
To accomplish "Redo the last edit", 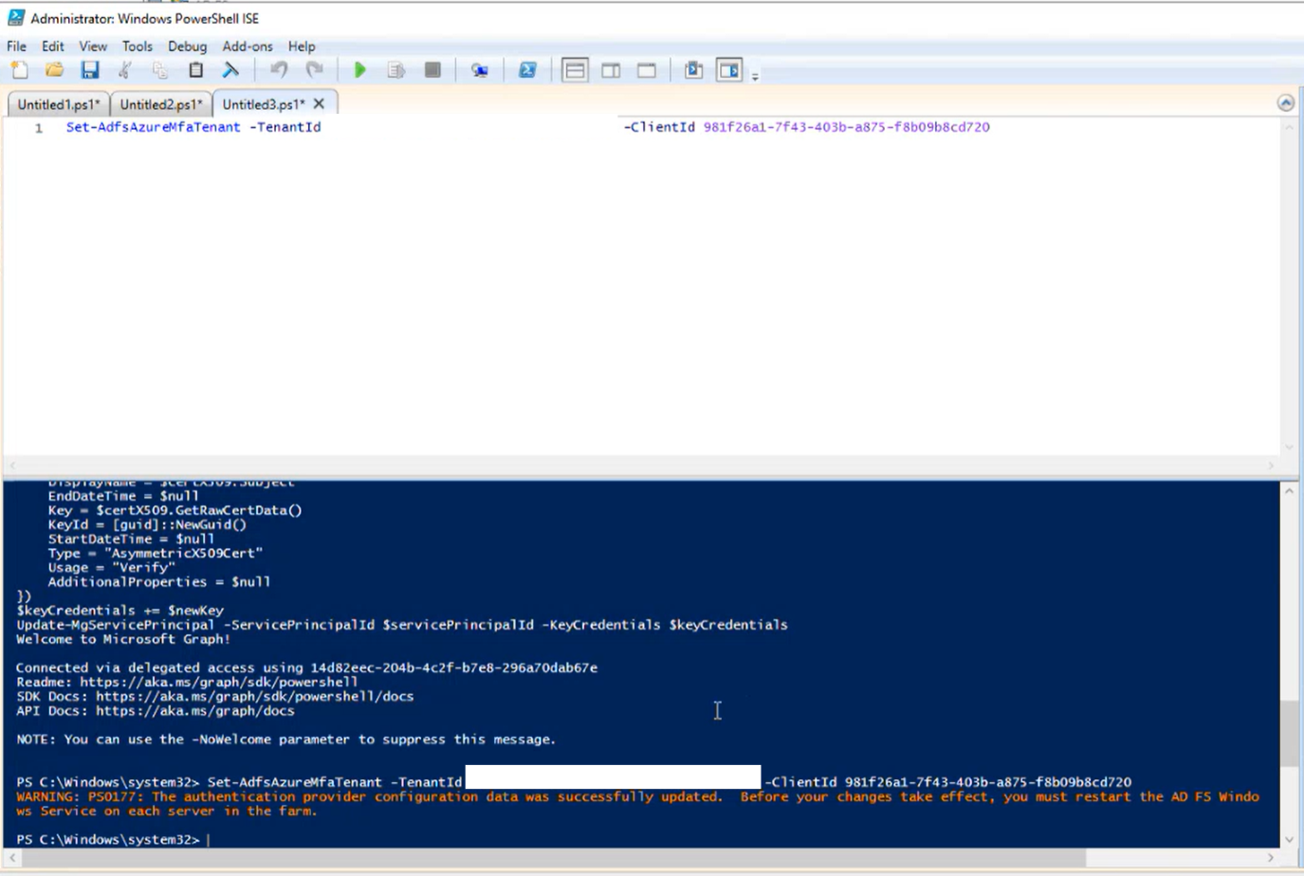I will (x=314, y=70).
